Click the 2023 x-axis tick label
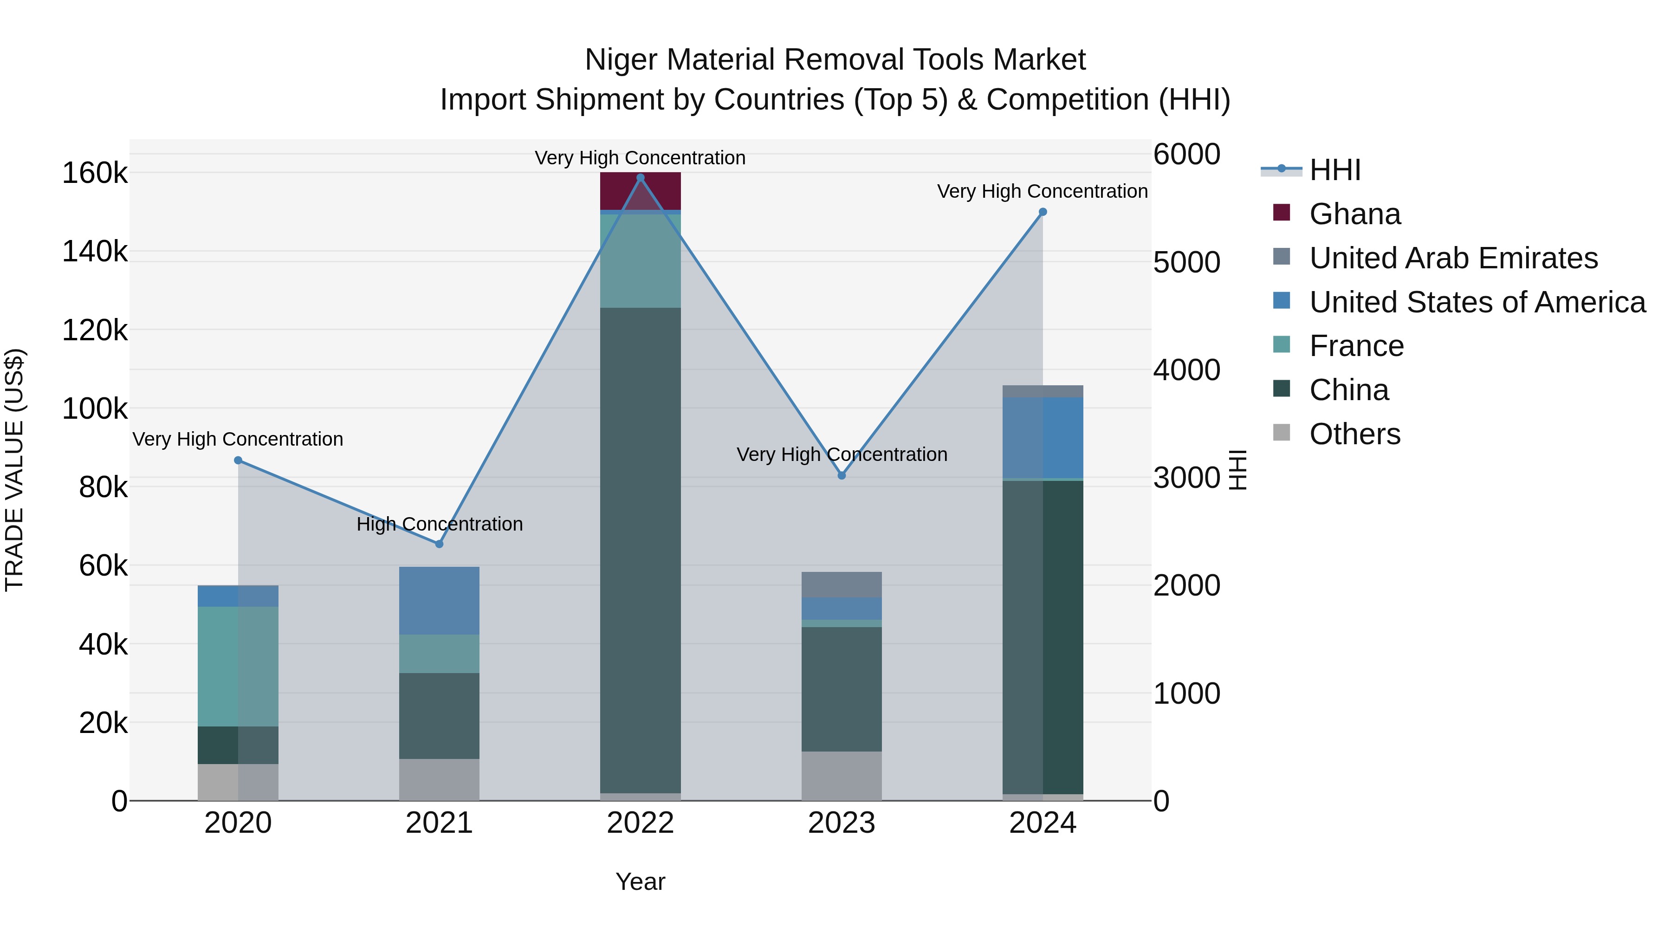Image resolution: width=1671 pixels, height=940 pixels. 842,823
